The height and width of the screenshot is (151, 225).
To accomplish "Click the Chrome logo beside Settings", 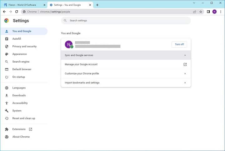I will [7, 21].
